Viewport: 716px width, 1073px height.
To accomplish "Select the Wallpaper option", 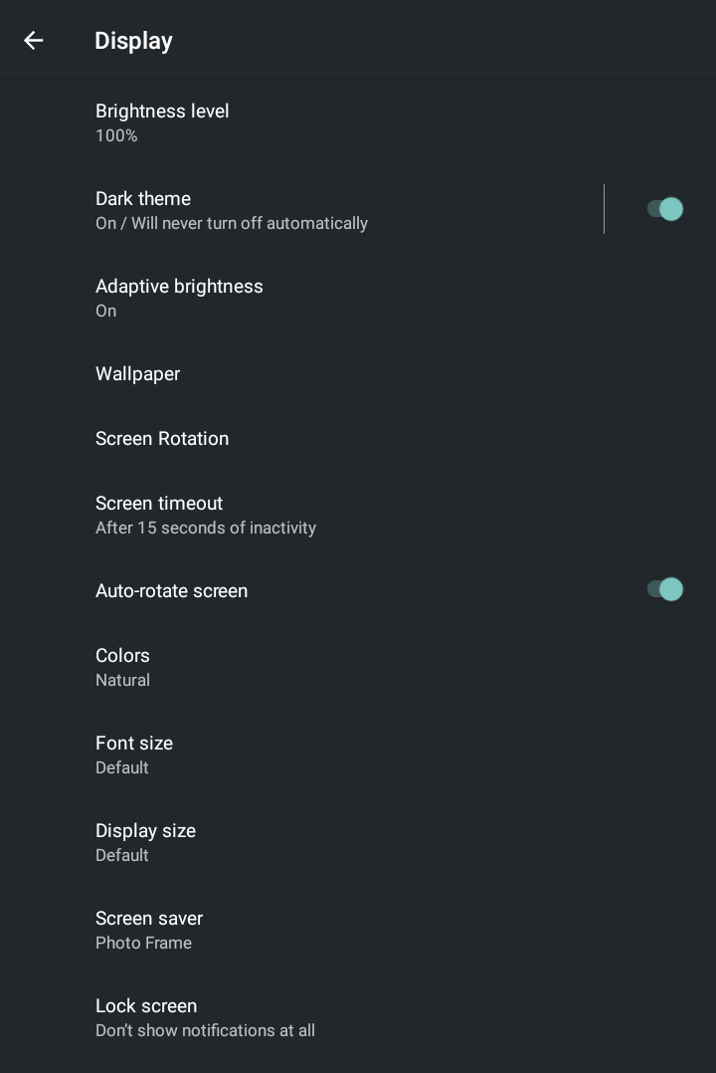I will click(x=137, y=373).
